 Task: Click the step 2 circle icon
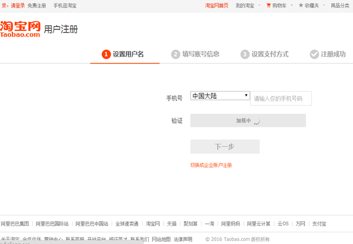(175, 54)
